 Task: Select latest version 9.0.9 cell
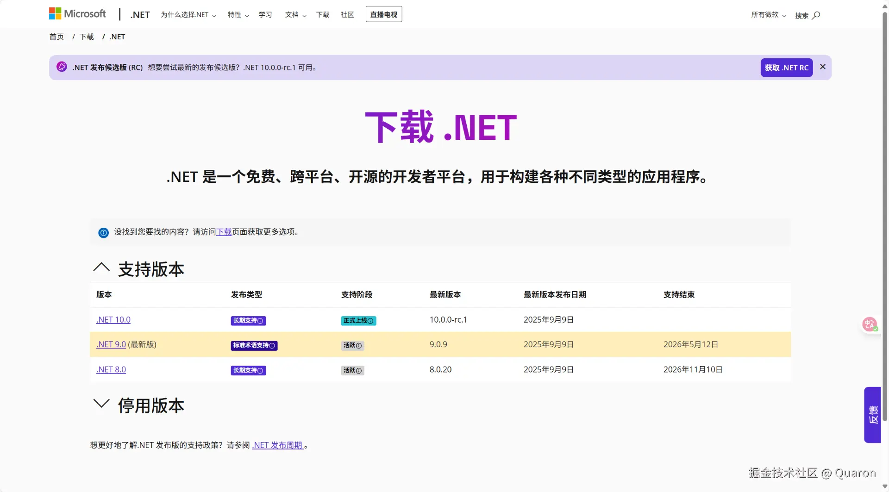pos(438,345)
